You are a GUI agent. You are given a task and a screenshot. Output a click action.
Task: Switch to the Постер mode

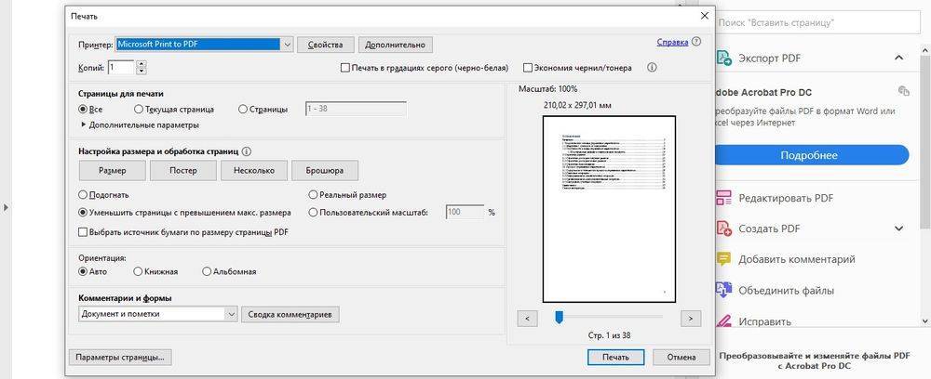[182, 171]
